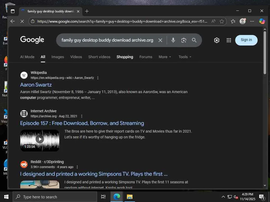Open the taskbar clock and date

(x=248, y=197)
